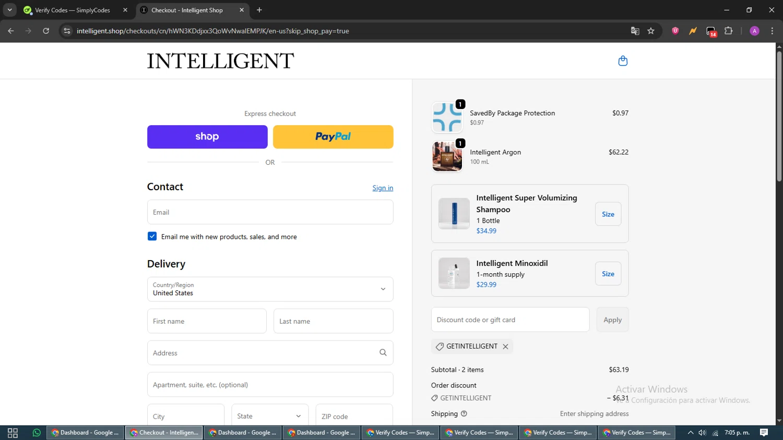783x440 pixels.
Task: Click the translate page icon
Action: coord(635,31)
